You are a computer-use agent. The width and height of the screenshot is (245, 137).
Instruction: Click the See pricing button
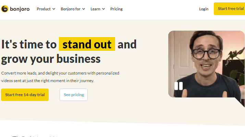point(74,95)
